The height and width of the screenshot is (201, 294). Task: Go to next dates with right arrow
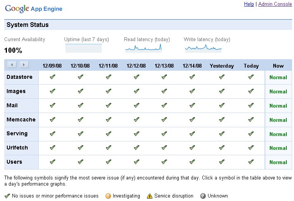24,65
